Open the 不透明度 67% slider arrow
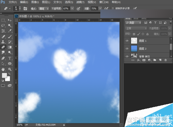 [72, 9]
